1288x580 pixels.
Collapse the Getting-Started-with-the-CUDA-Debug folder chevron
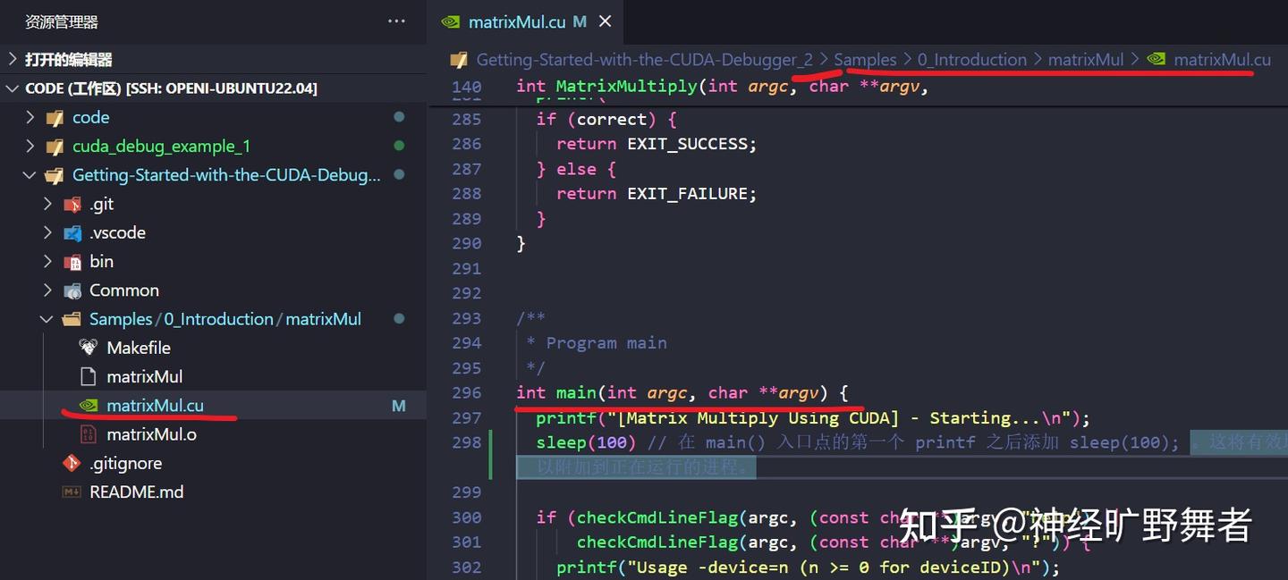point(30,175)
